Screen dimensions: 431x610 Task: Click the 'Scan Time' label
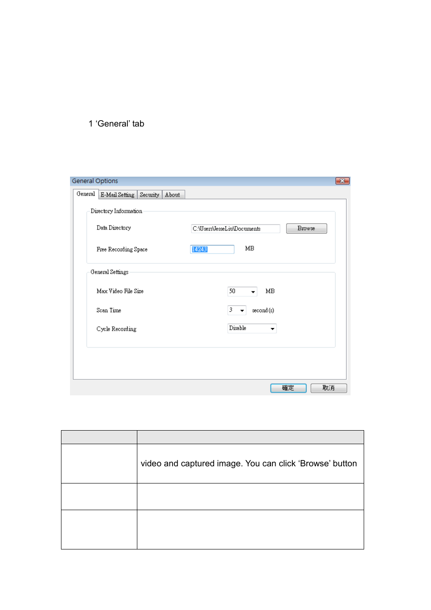pyautogui.click(x=109, y=310)
